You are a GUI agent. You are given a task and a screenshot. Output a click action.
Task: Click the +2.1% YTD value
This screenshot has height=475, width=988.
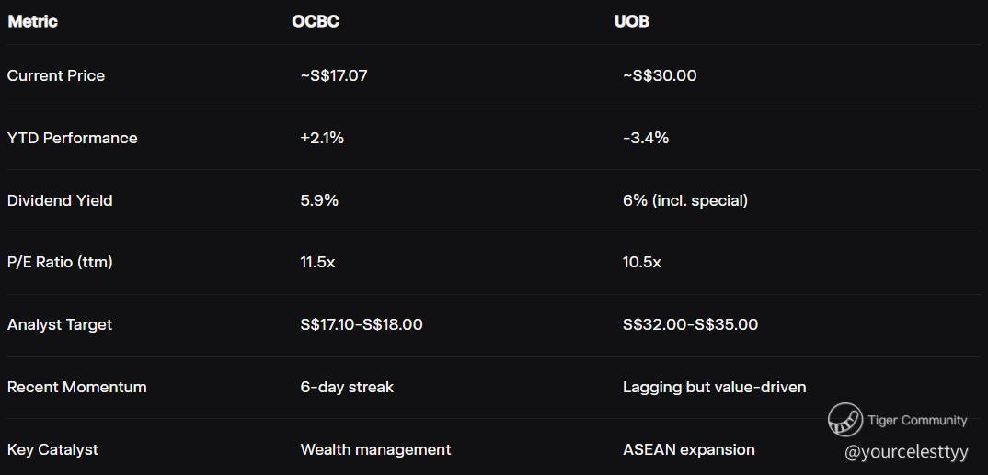[321, 138]
